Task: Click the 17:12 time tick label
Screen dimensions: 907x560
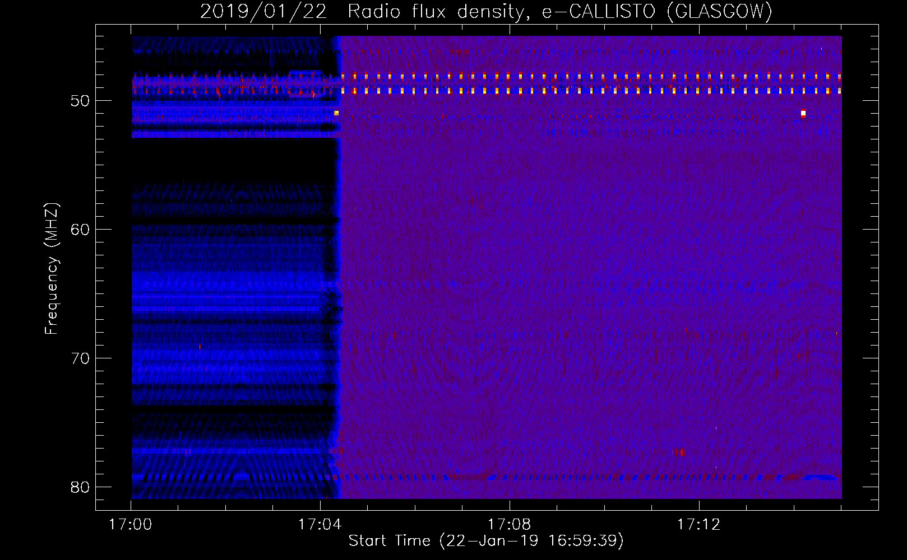Action: click(x=699, y=524)
